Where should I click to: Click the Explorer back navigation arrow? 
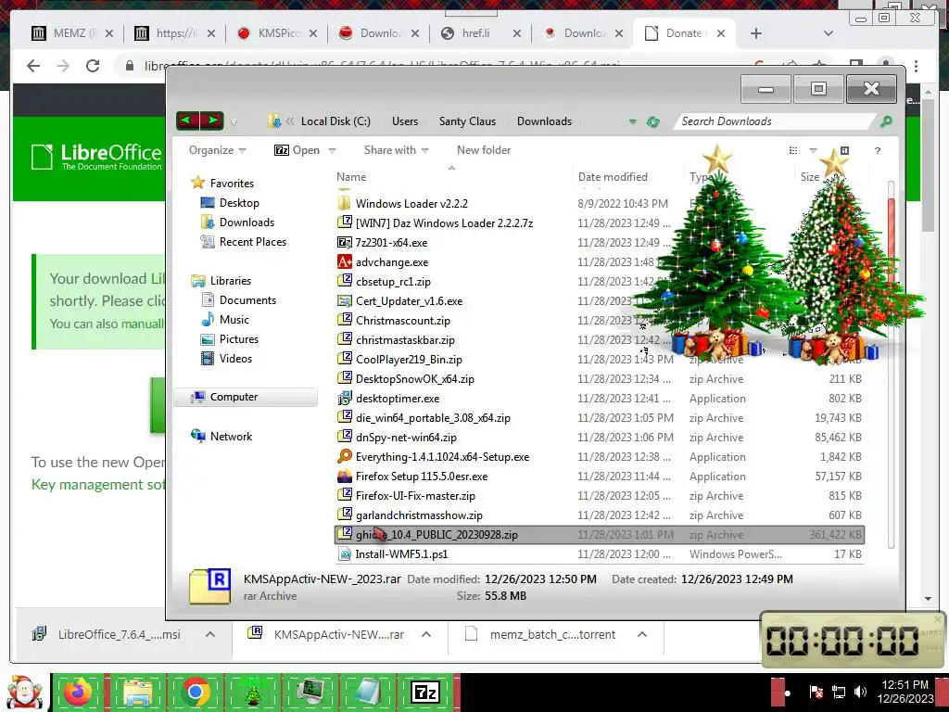click(x=187, y=121)
